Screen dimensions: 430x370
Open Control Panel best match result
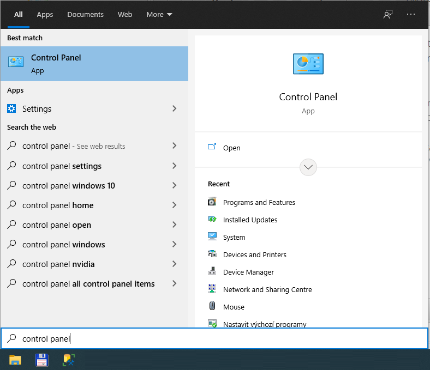coord(94,64)
